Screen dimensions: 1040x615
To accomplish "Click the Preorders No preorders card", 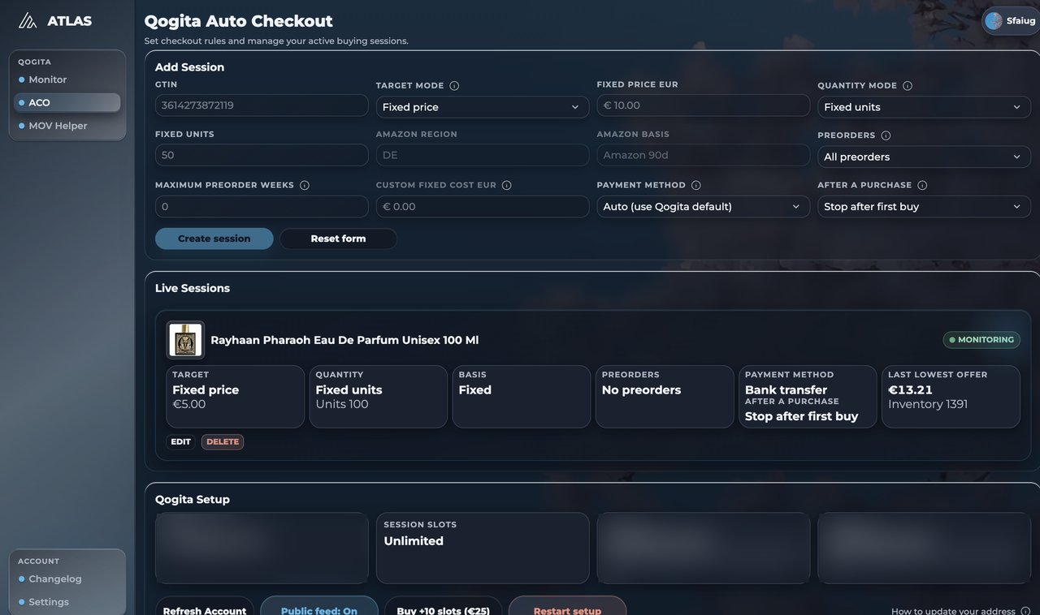I will pos(665,397).
